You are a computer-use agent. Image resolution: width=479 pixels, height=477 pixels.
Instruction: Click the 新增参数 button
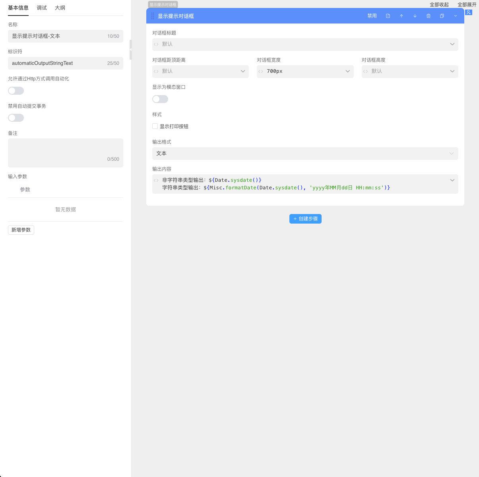(21, 230)
